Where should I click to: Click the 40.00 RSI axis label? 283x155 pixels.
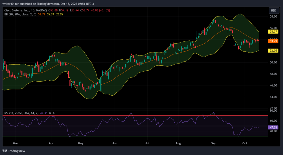click(273, 131)
